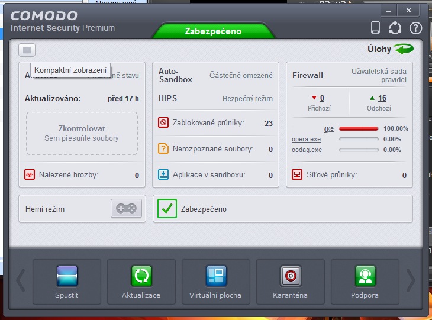Click the Zablokované průniky label
This screenshot has height=320, width=432.
click(x=208, y=123)
